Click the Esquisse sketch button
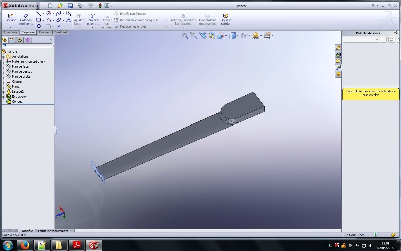This screenshot has width=401, height=251. click(x=10, y=18)
